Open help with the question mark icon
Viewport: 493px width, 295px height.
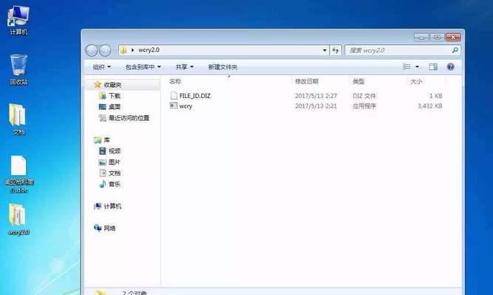click(x=451, y=67)
